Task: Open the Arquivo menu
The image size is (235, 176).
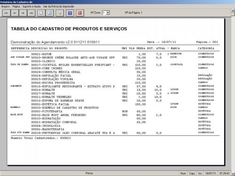Action: 6,7
